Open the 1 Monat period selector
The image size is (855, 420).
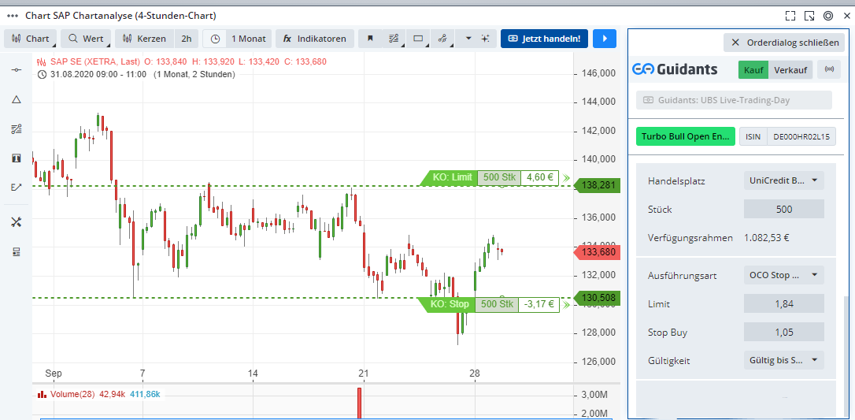coord(248,39)
